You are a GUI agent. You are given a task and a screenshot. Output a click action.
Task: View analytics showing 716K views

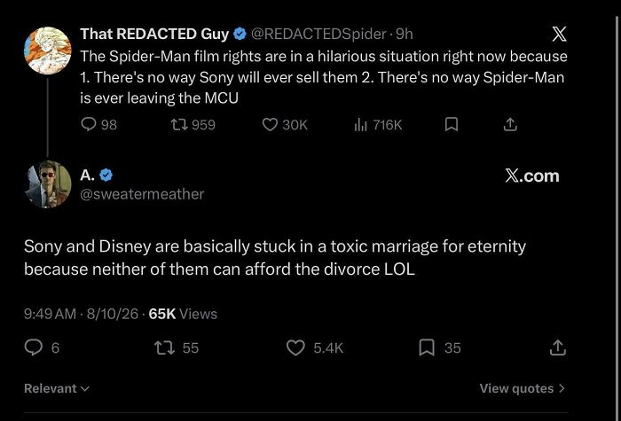(378, 125)
